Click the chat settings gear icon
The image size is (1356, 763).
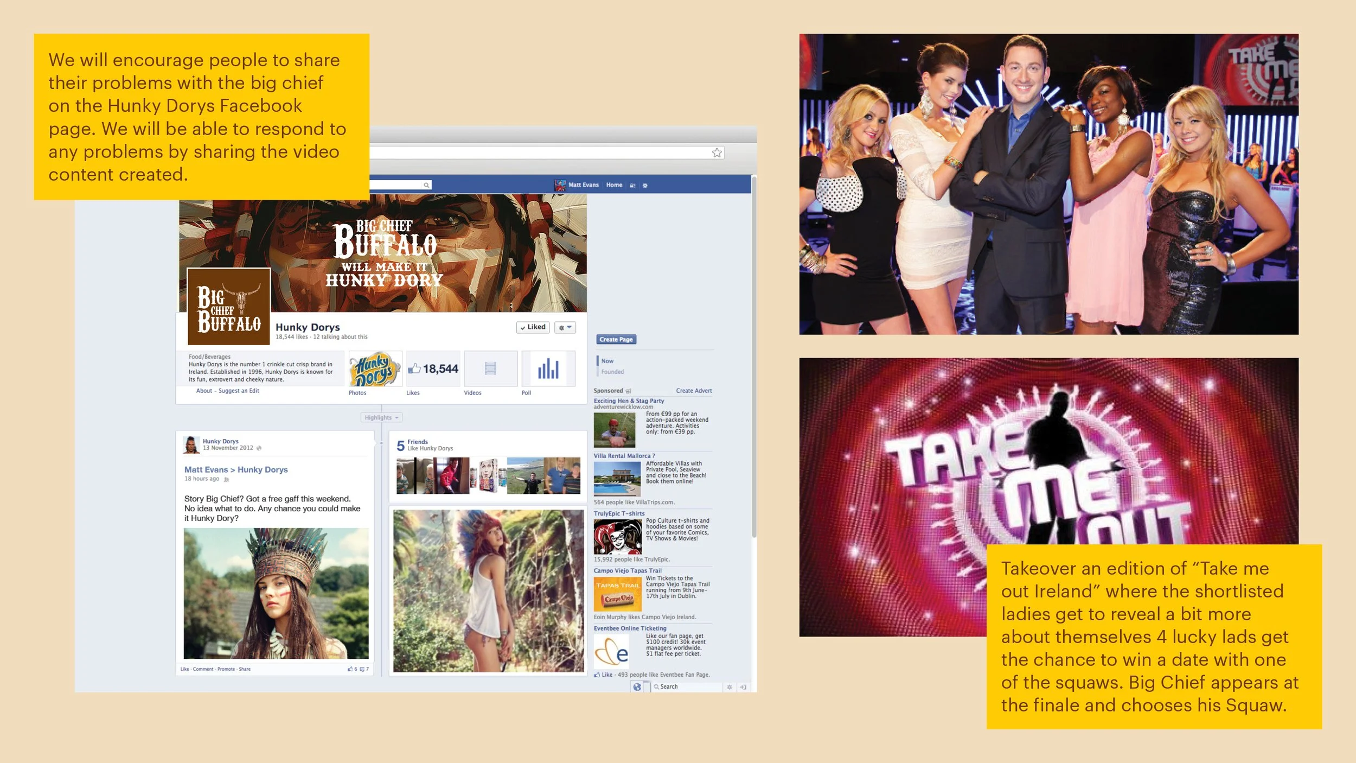click(x=730, y=687)
